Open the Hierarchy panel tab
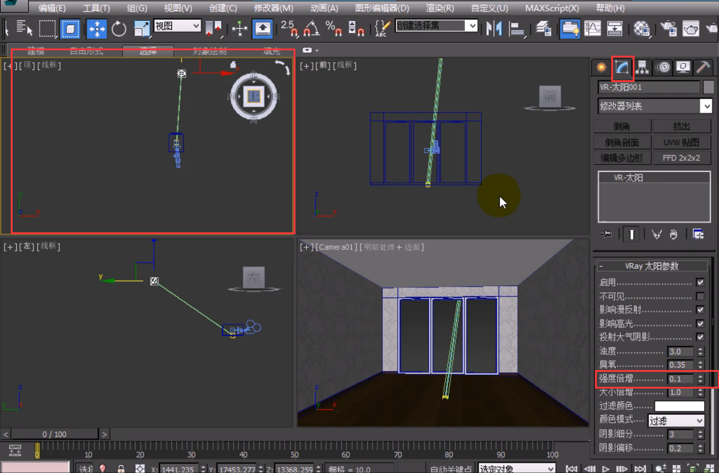The image size is (719, 473). 642,68
